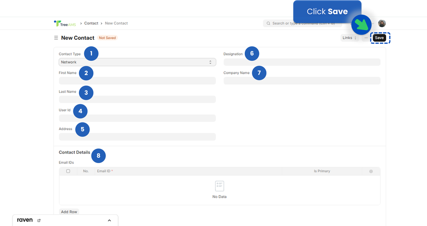The width and height of the screenshot is (427, 226).
Task: Expand the raven panel chevron
Action: pos(109,220)
